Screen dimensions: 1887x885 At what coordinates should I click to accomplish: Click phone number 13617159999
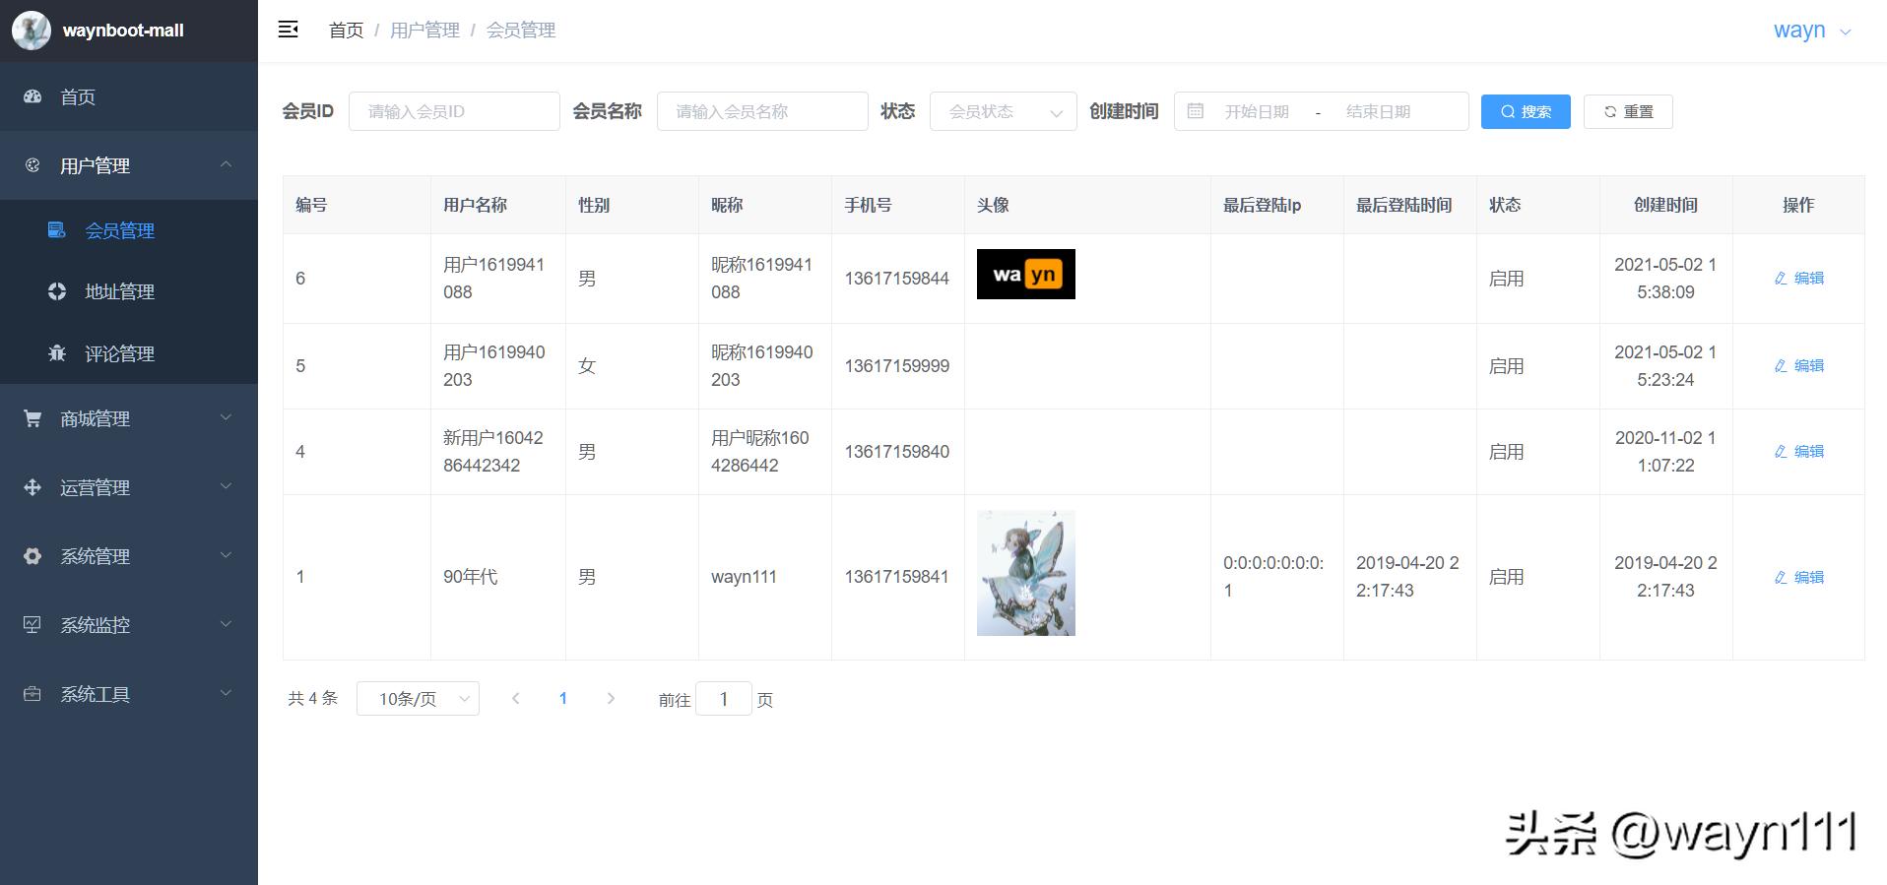(896, 366)
